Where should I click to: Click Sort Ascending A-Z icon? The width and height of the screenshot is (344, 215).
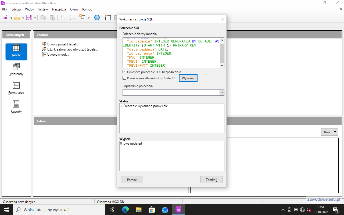click(63, 18)
